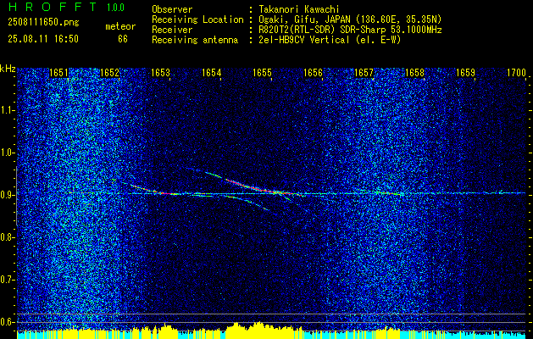Click the Observer field label
The image size is (533, 339).
(x=172, y=9)
